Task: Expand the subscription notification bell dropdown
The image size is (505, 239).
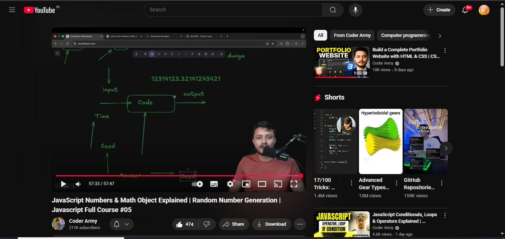Action: tap(122, 224)
